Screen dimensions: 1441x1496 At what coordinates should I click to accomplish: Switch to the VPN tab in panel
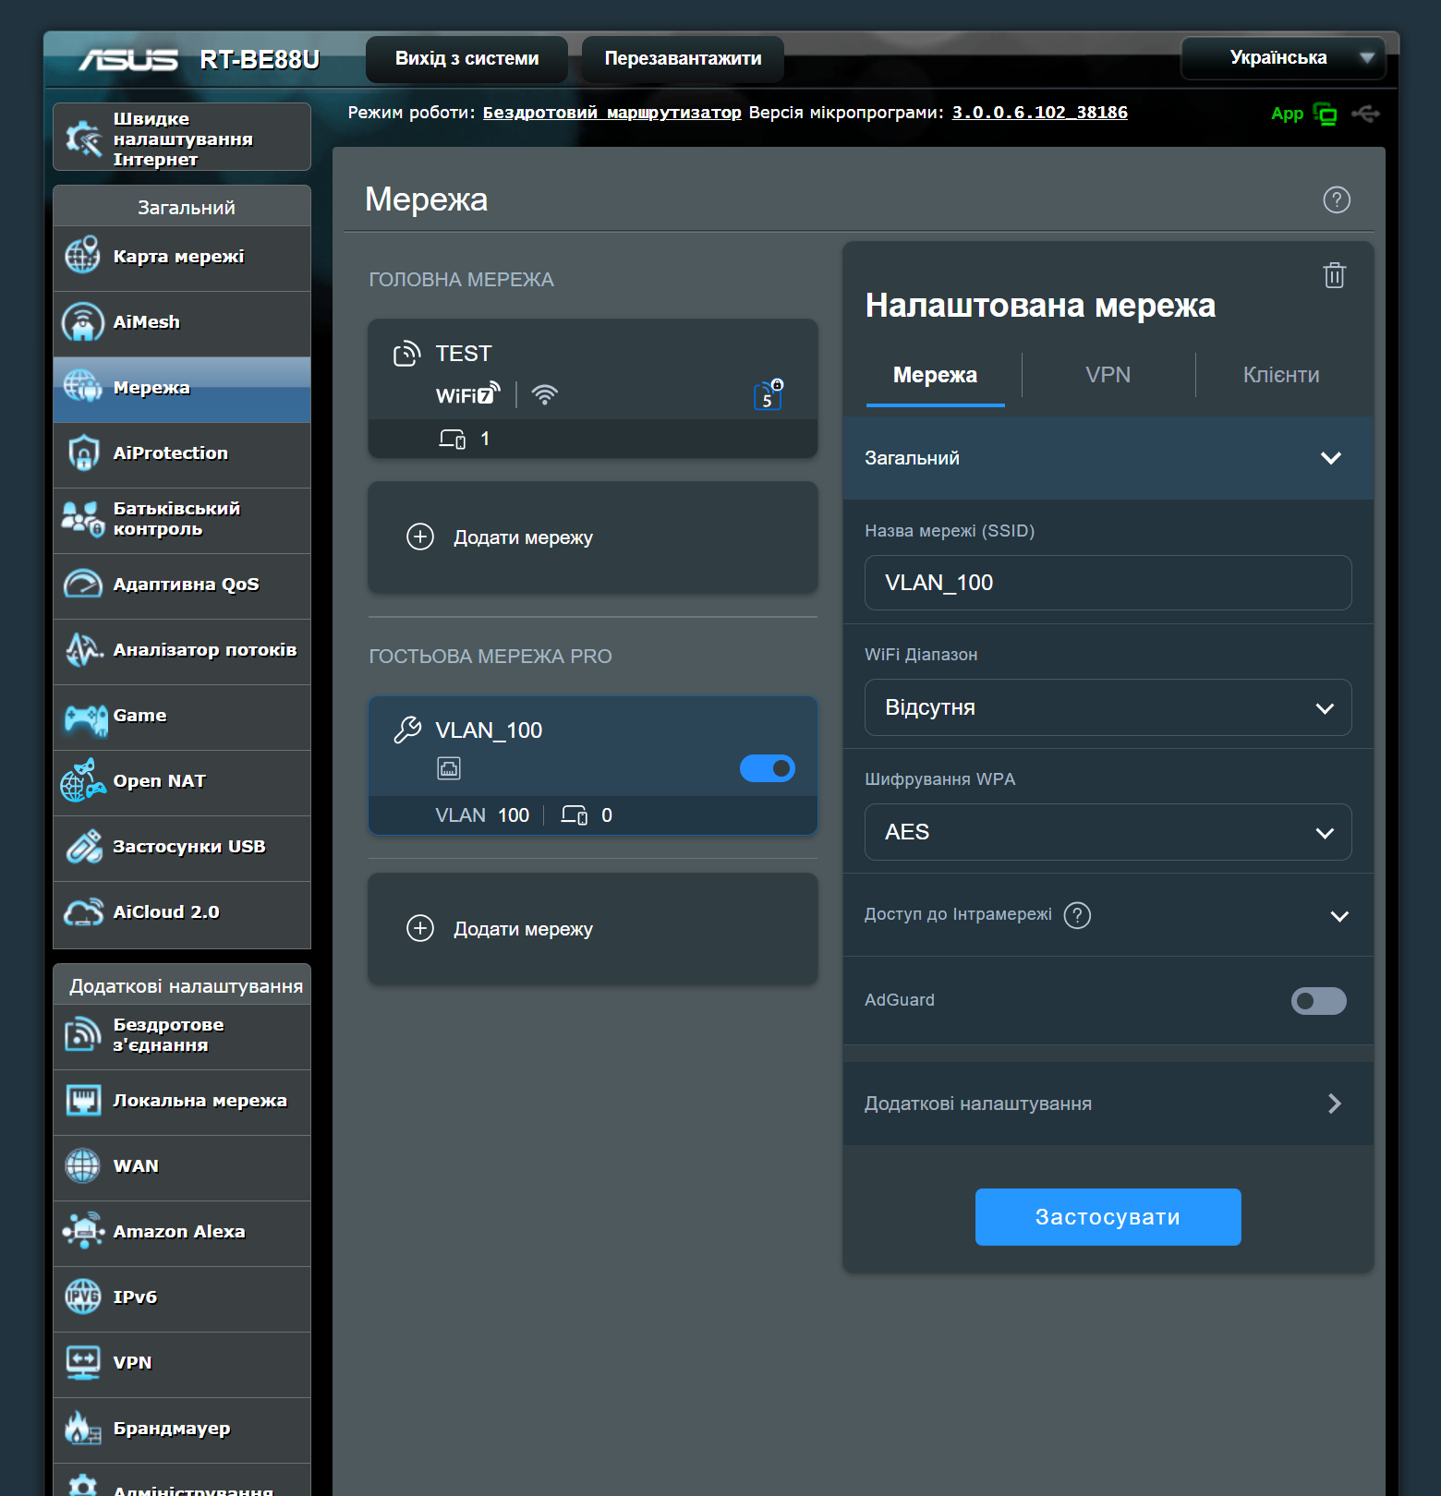pyautogui.click(x=1108, y=375)
